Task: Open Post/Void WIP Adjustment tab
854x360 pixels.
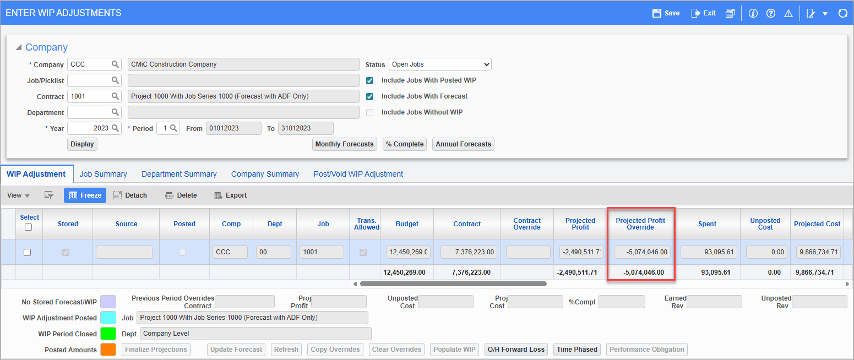Action: click(358, 174)
